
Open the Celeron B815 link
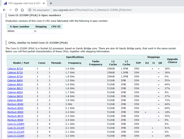[15, 88]
